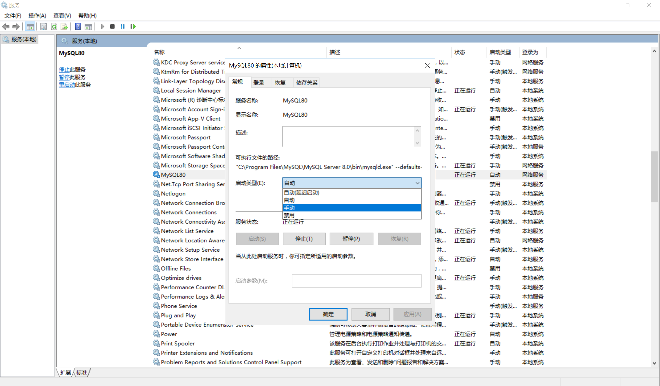
Task: Confirm with the 确定 button
Action: (328, 314)
